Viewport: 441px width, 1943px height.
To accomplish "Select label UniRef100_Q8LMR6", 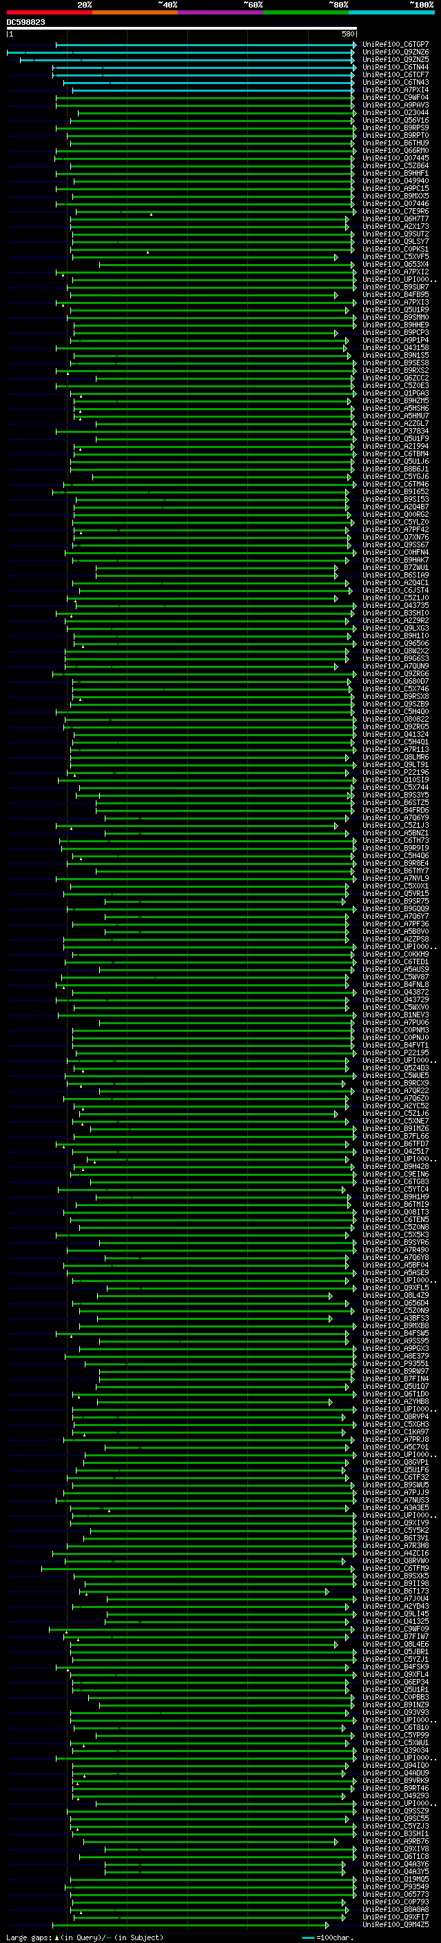I will click(396, 757).
